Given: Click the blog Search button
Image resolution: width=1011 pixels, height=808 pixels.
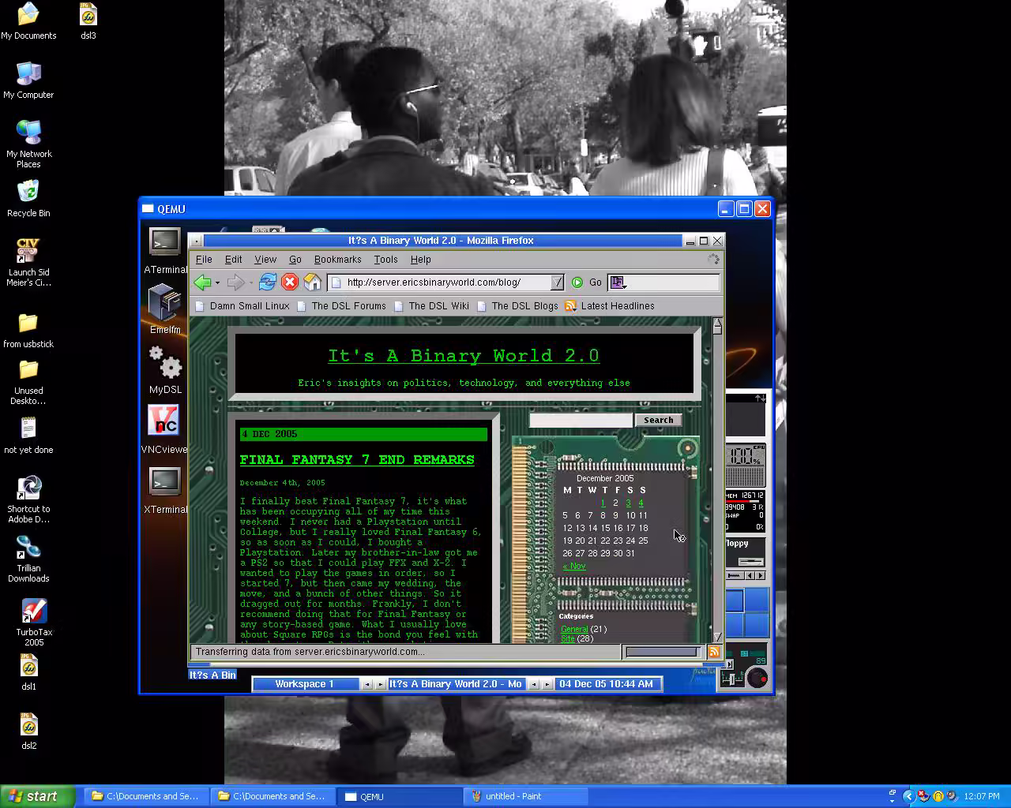Looking at the screenshot, I should point(659,421).
